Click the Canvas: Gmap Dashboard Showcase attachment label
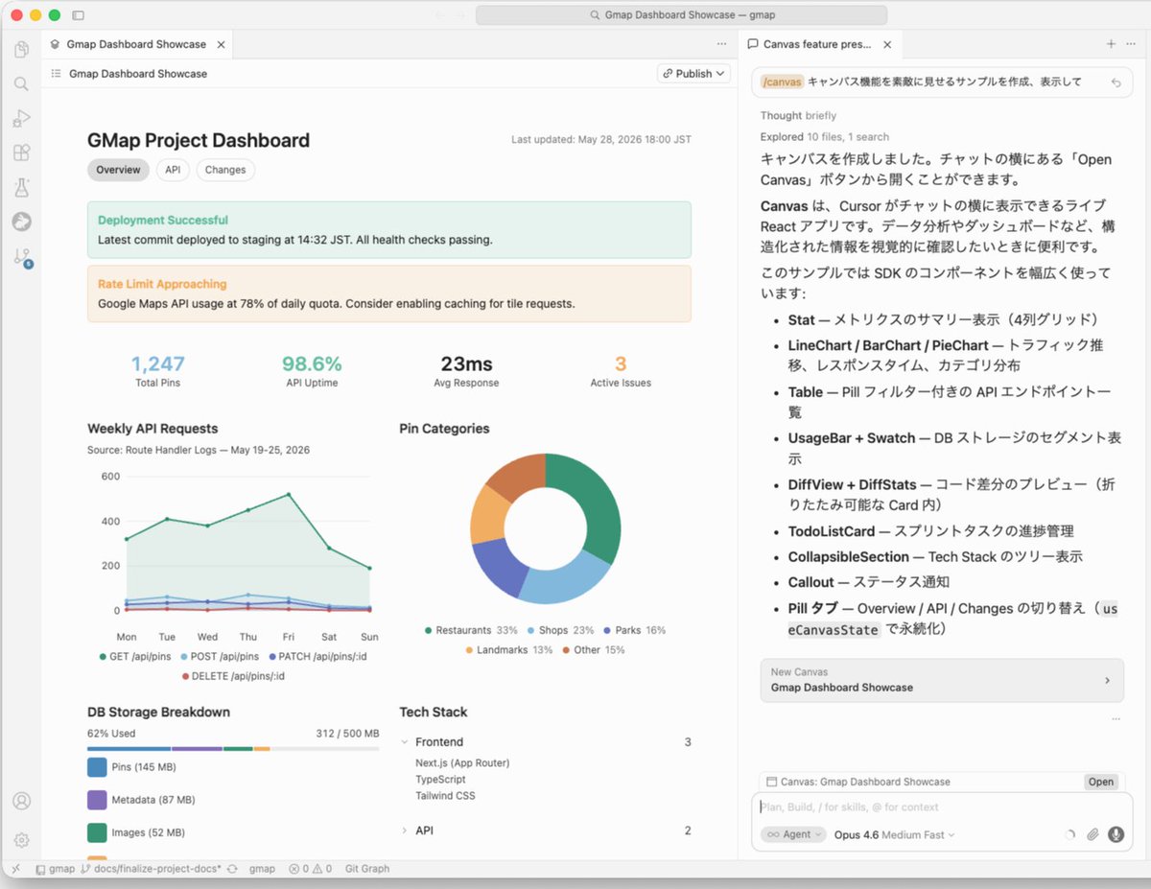Screen dimensions: 1151x889 pyautogui.click(x=858, y=782)
